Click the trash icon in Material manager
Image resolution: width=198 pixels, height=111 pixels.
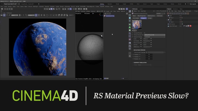127,13
